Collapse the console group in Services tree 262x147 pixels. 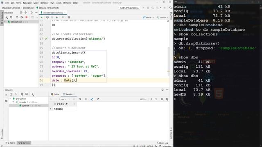pyautogui.click(x=14, y=102)
